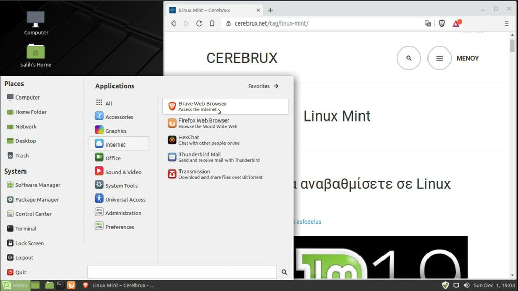Open Thunderbird Mail entry
518x291 pixels.
point(225,157)
